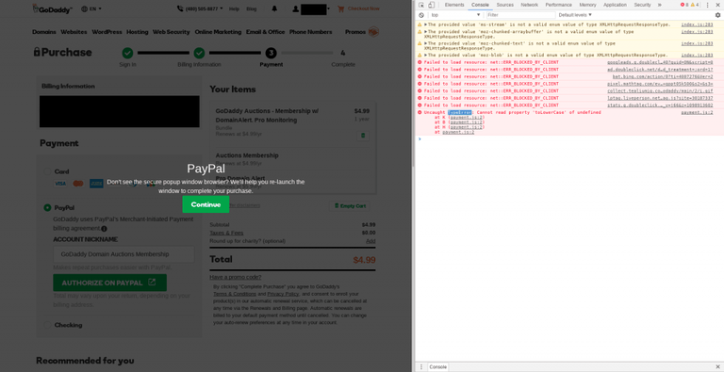Clear the console with the ban icon
Viewport: 724px width, 372px height.
(421, 15)
